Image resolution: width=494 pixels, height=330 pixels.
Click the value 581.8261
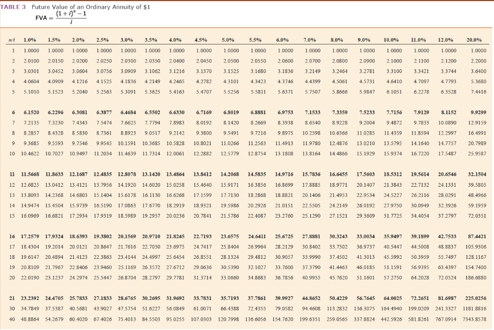419,319
